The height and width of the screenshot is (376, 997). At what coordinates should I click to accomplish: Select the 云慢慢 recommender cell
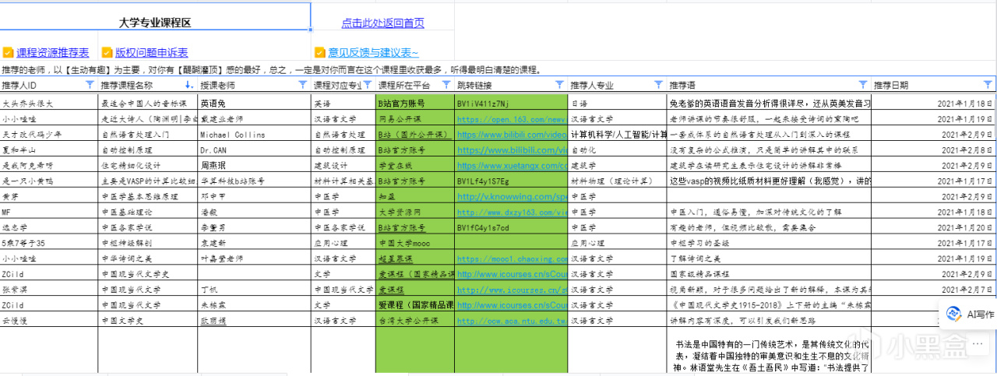(x=49, y=321)
